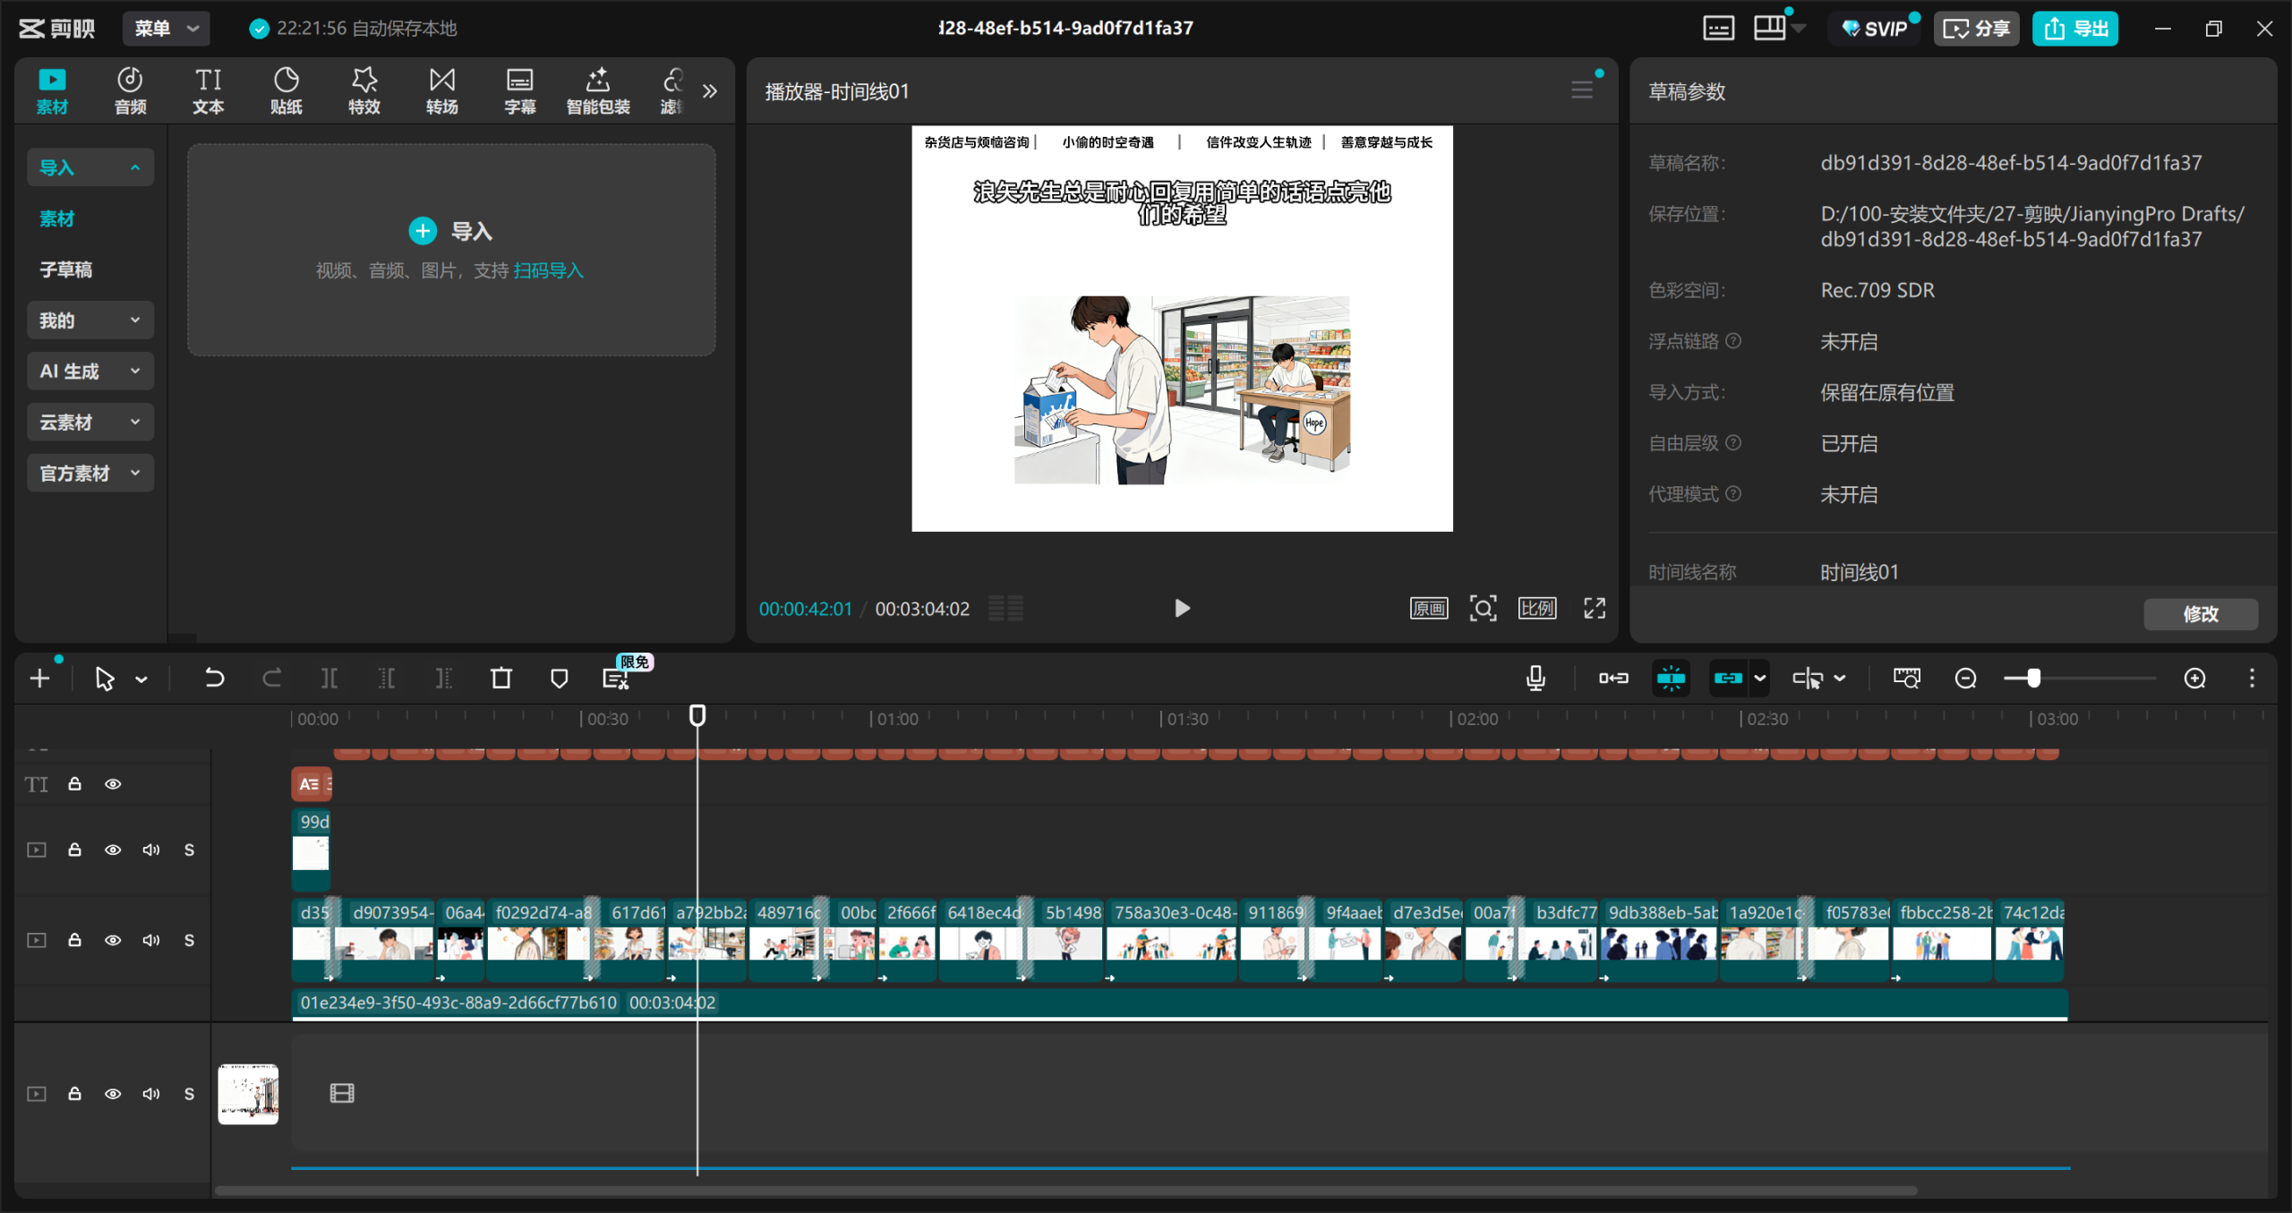Open the 转场 tab
This screenshot has height=1213, width=2292.
441,90
